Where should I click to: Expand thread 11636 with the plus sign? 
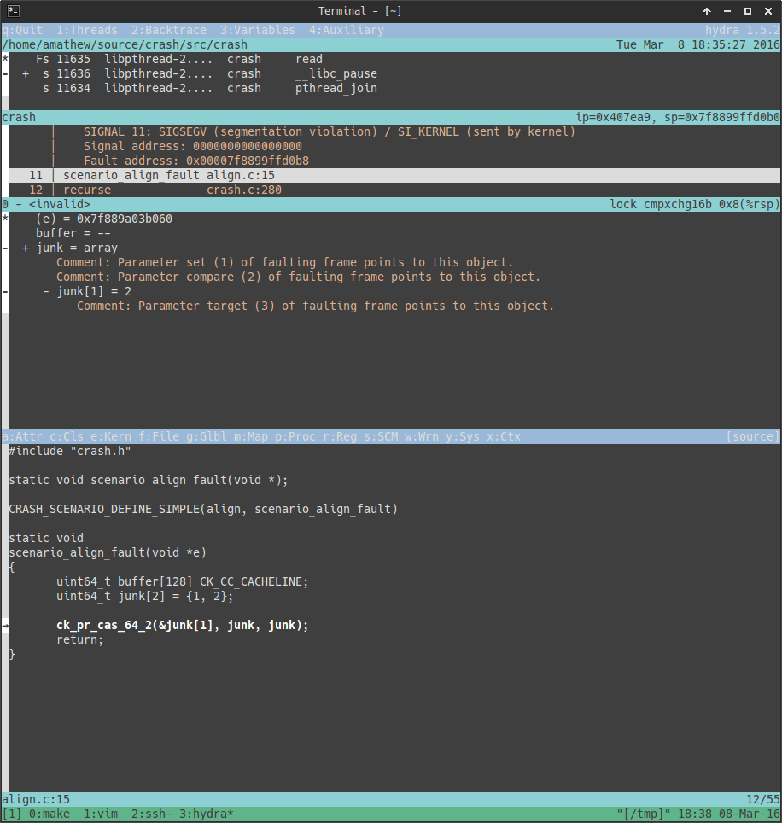26,74
